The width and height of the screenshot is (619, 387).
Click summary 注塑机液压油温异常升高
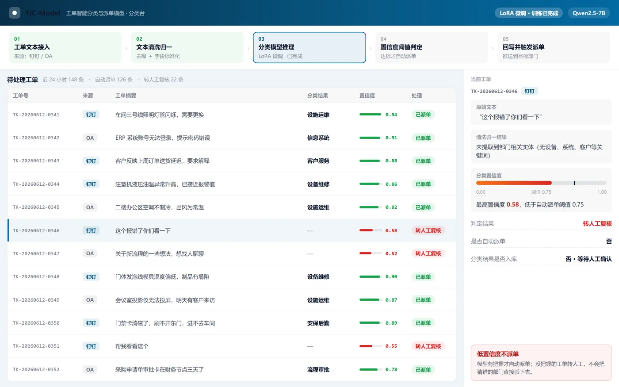point(165,184)
